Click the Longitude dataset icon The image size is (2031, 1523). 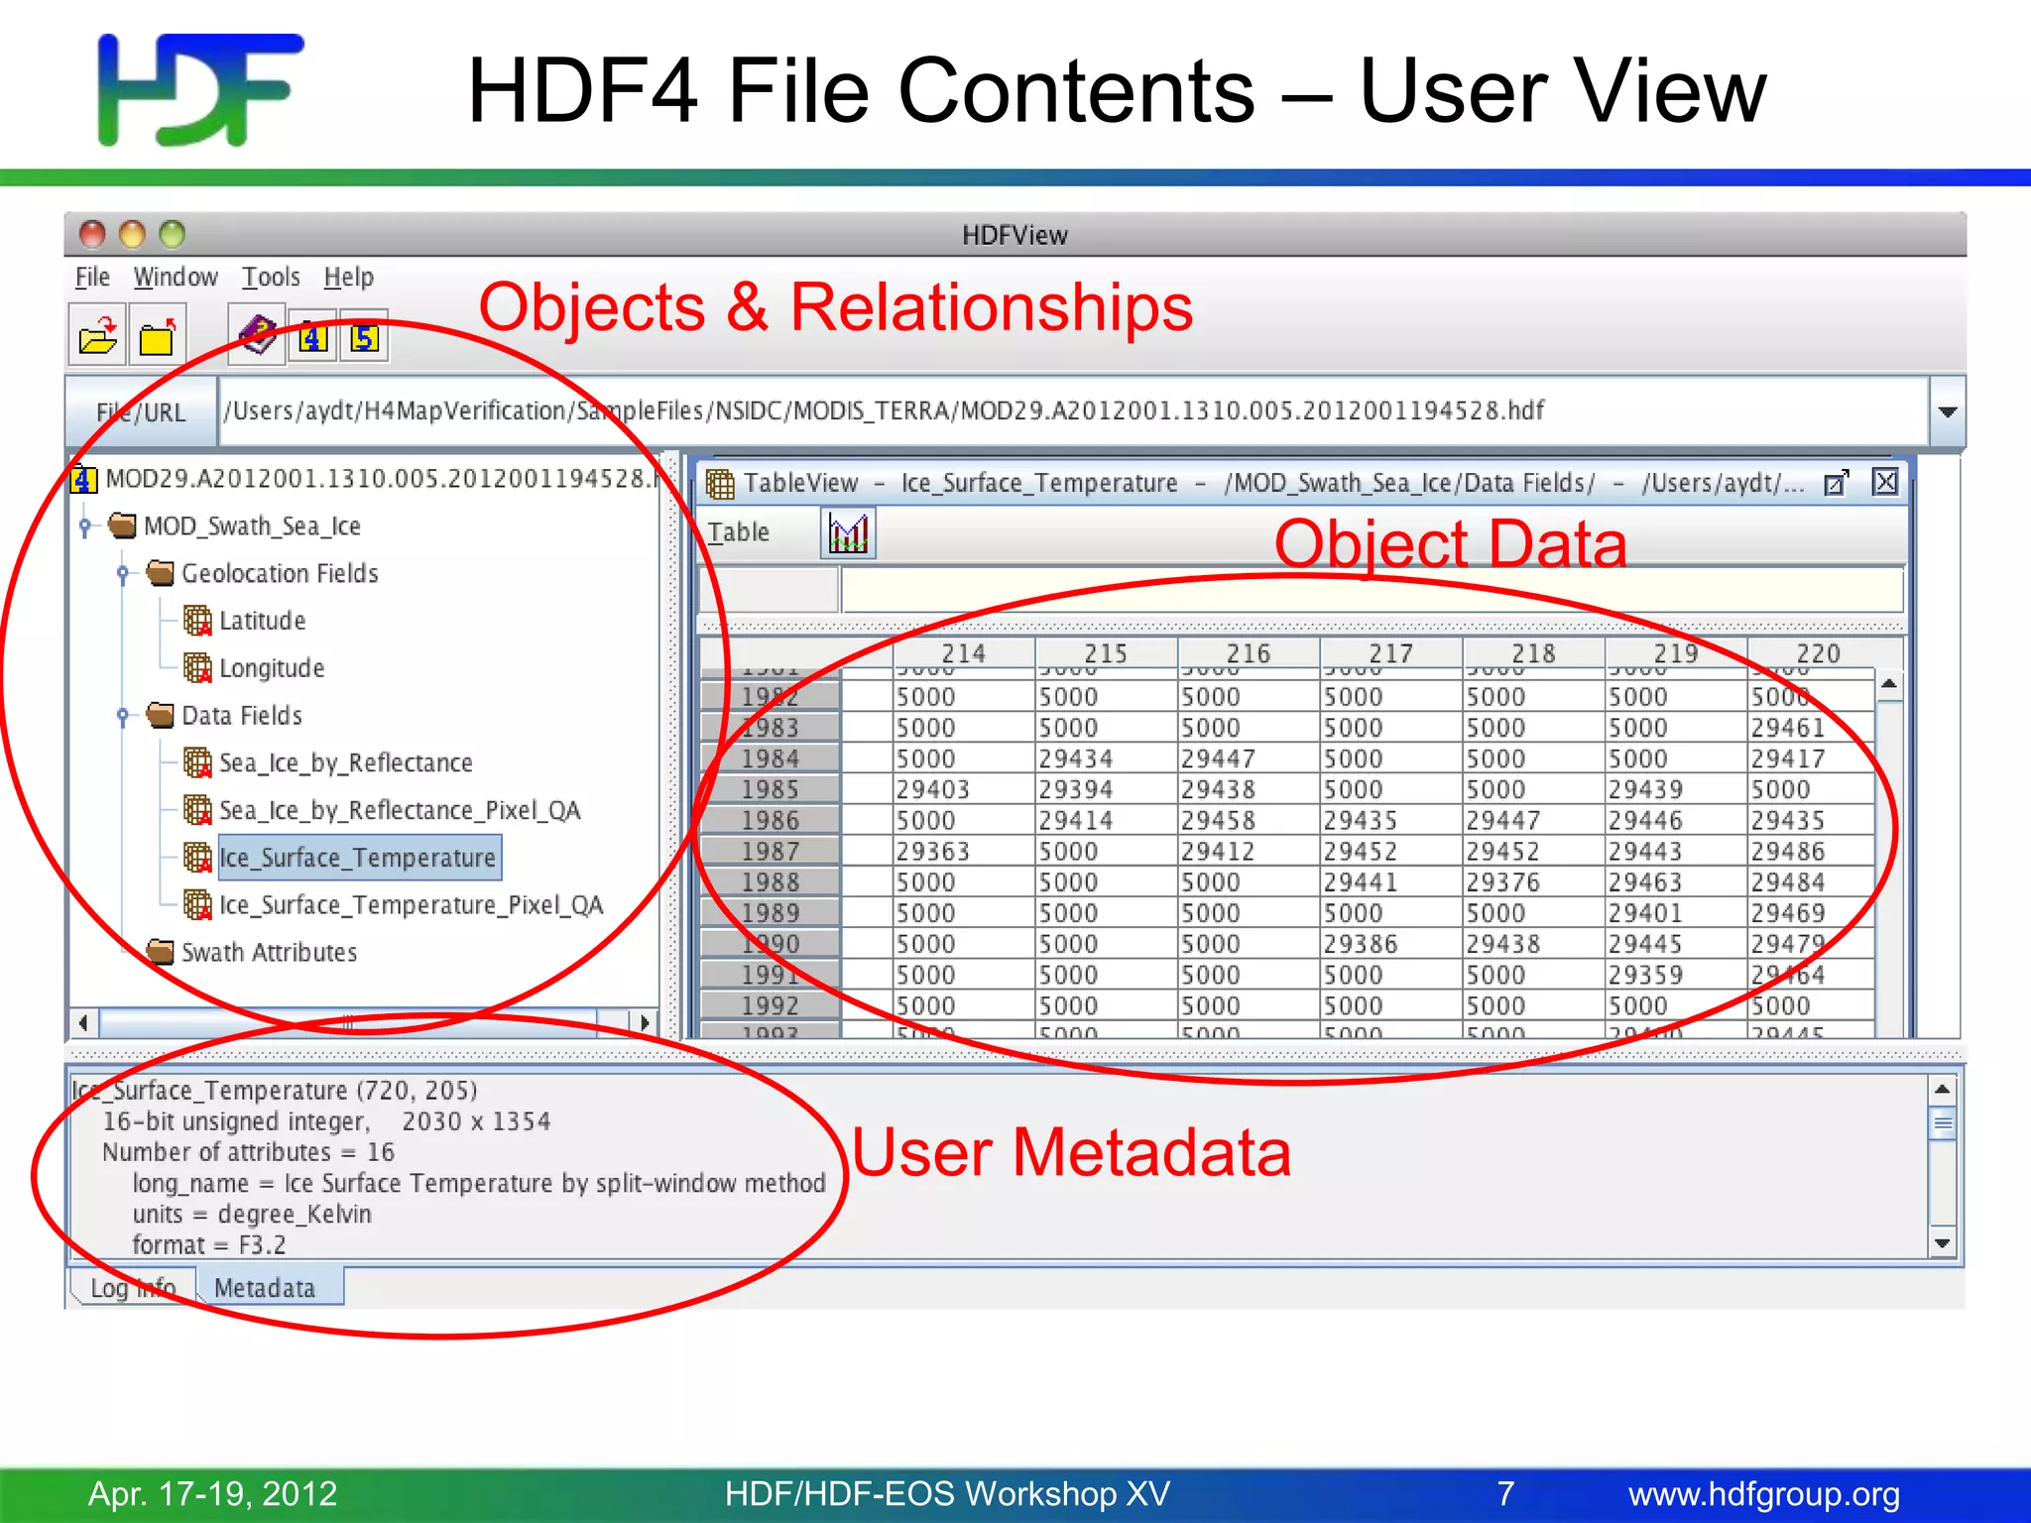coord(197,668)
